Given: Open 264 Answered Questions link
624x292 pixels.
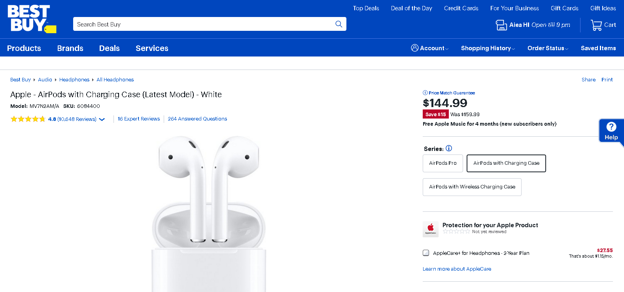Looking at the screenshot, I should 197,119.
